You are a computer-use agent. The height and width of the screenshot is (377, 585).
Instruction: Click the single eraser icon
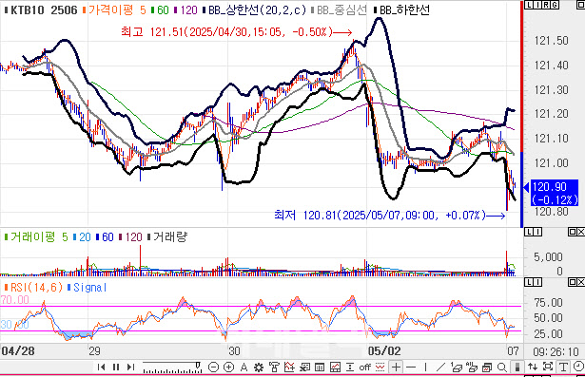pos(457,367)
